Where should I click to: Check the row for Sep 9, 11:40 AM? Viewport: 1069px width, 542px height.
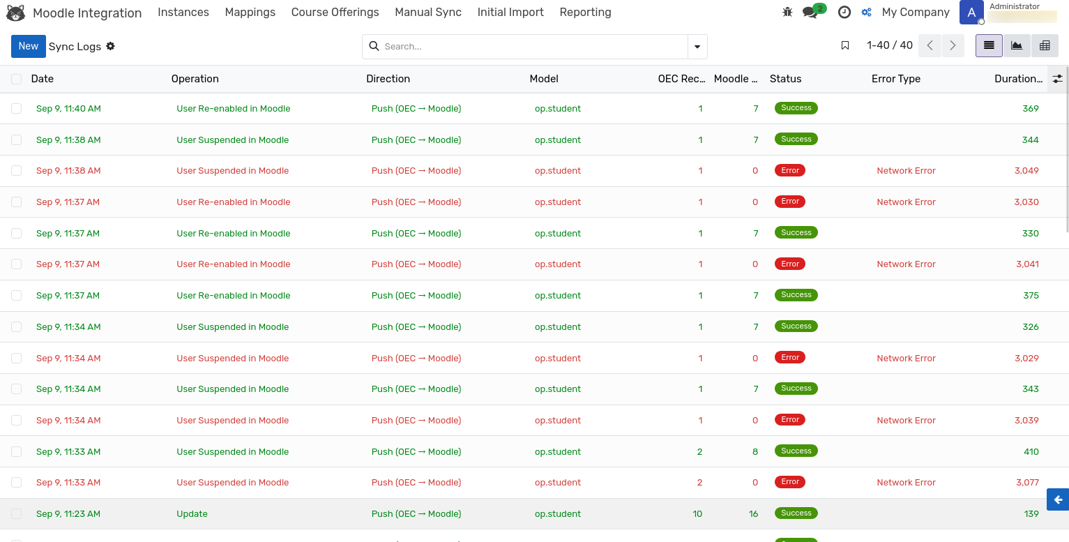[16, 108]
